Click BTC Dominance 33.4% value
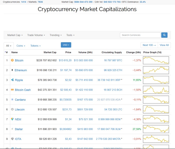The image size is (175, 149). (x=143, y=2)
